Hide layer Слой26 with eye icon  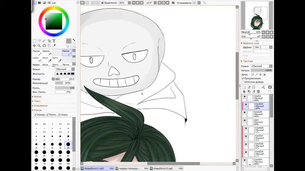pyautogui.click(x=246, y=144)
